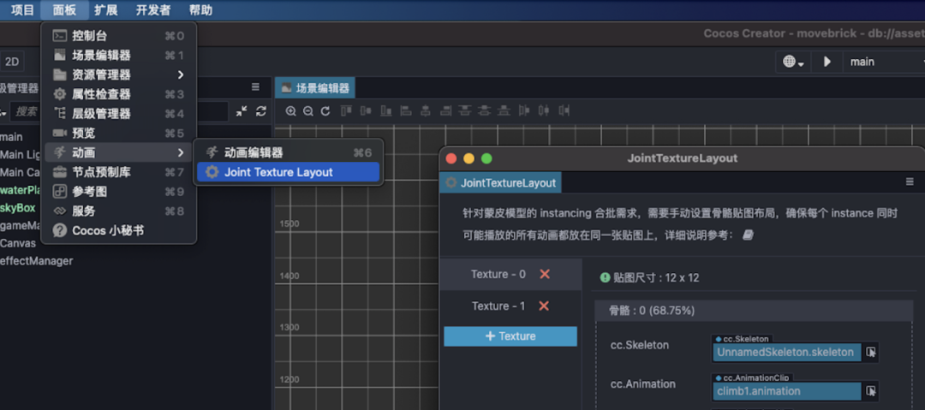
Task: Select 层级管理器 menu entry
Action: 118,114
